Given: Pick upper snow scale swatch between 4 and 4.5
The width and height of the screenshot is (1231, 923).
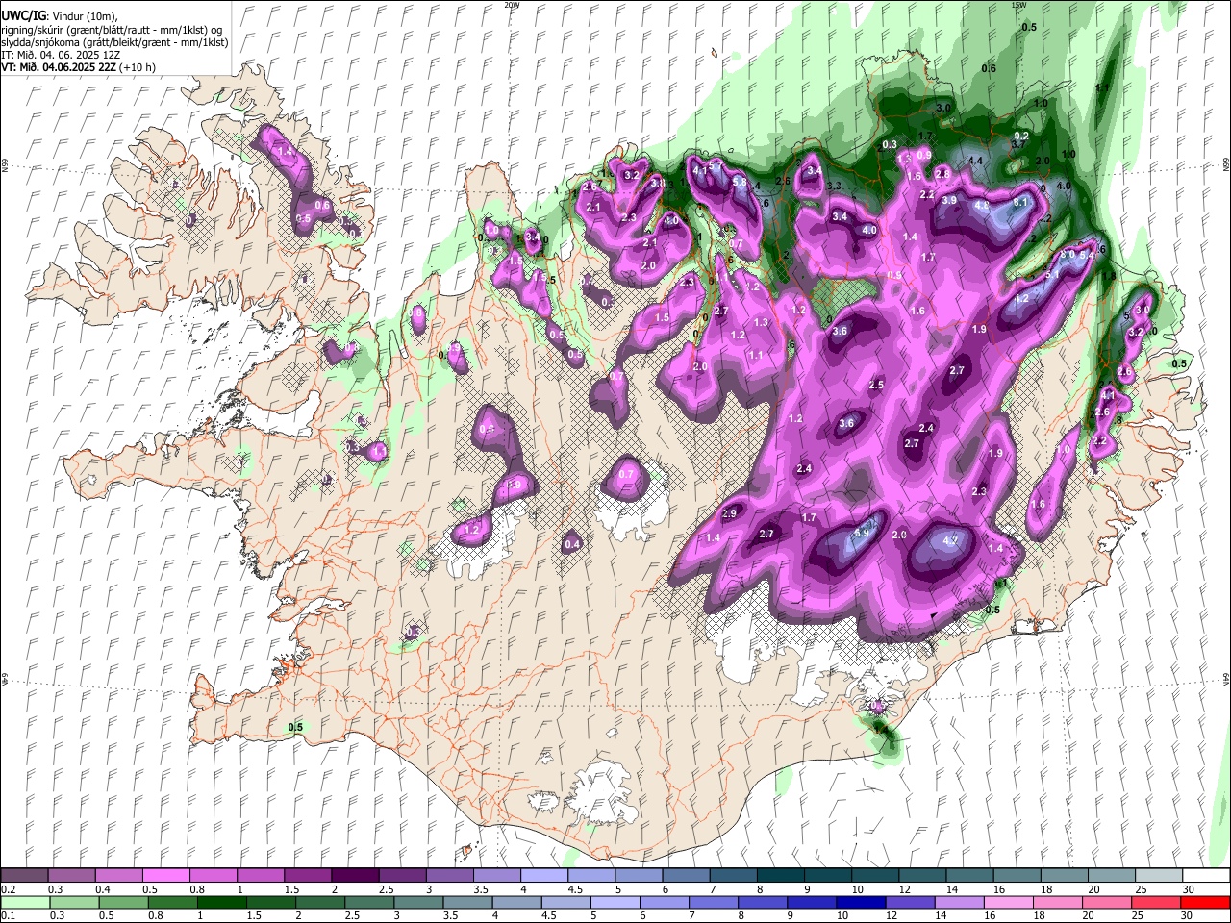Looking at the screenshot, I should click(x=543, y=875).
